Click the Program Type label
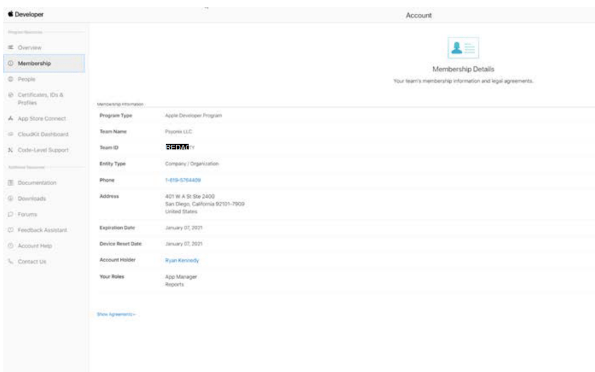This screenshot has width=595, height=372. pos(116,116)
